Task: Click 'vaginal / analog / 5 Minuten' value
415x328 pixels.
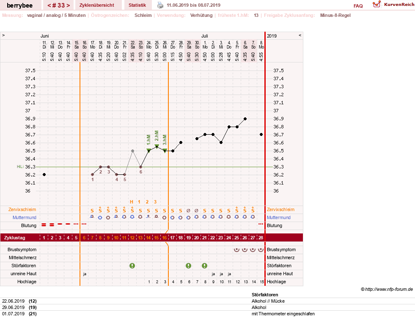Action: tap(56, 15)
